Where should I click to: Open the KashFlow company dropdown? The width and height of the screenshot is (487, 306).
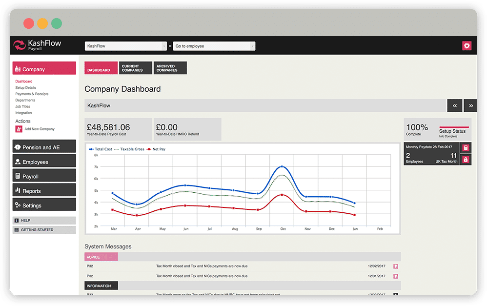click(126, 46)
